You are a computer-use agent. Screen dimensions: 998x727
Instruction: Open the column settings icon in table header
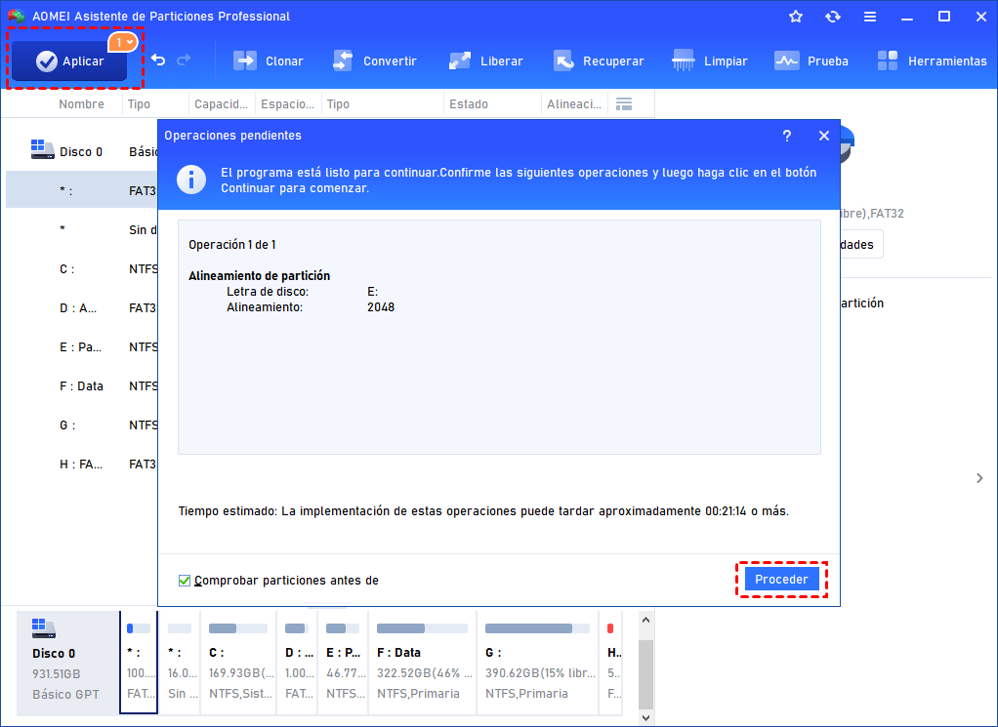[x=624, y=104]
